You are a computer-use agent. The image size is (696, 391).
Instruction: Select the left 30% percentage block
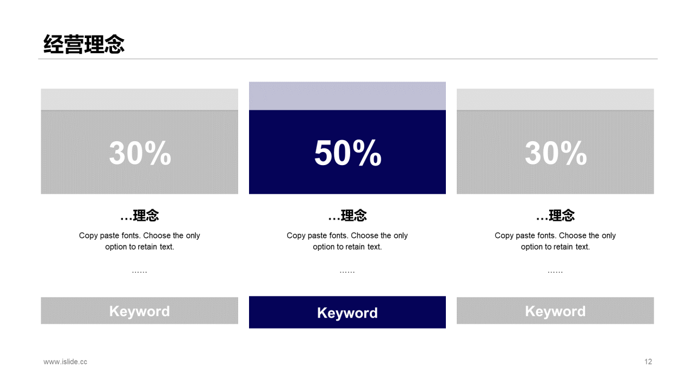(139, 152)
